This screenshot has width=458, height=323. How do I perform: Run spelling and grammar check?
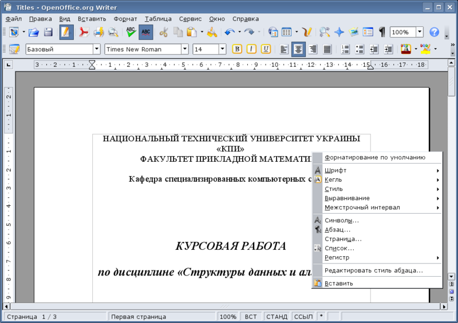pos(131,32)
